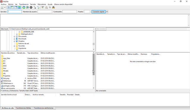Toggle directory comparison magnifier icon

(x=46, y=7)
